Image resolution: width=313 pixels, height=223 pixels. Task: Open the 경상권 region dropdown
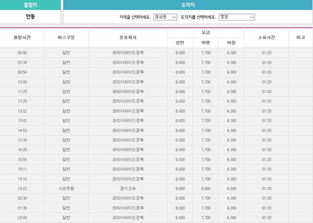point(165,17)
